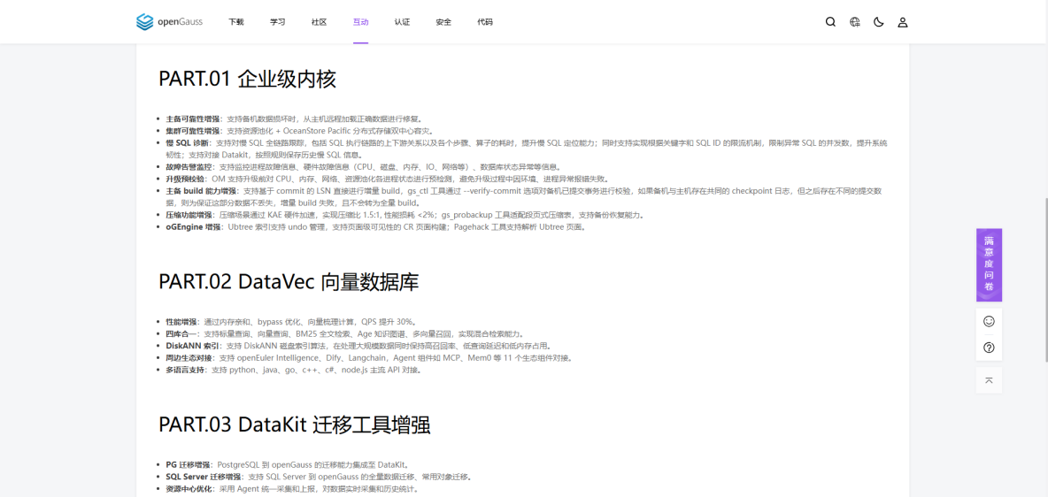Image resolution: width=1048 pixels, height=497 pixels.
Task: Click the openGauss logo
Action: tap(169, 22)
